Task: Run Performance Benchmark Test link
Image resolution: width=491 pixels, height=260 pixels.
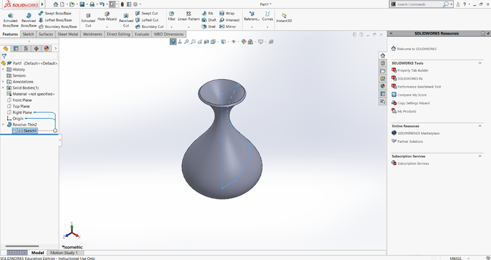Action: (x=416, y=86)
